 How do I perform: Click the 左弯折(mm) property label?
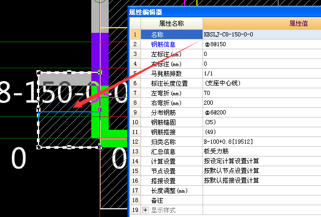pos(166,93)
